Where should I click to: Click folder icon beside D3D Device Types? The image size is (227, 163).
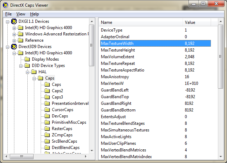click(27, 66)
